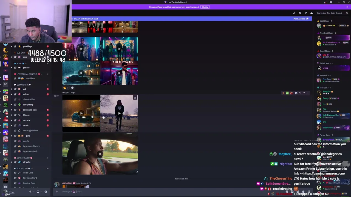Toggle the member list icon
The image size is (351, 197).
click(x=312, y=13)
